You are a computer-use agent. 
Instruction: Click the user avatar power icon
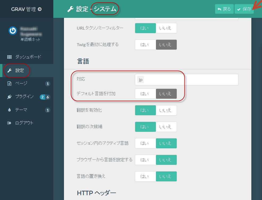pyautogui.click(x=13, y=31)
